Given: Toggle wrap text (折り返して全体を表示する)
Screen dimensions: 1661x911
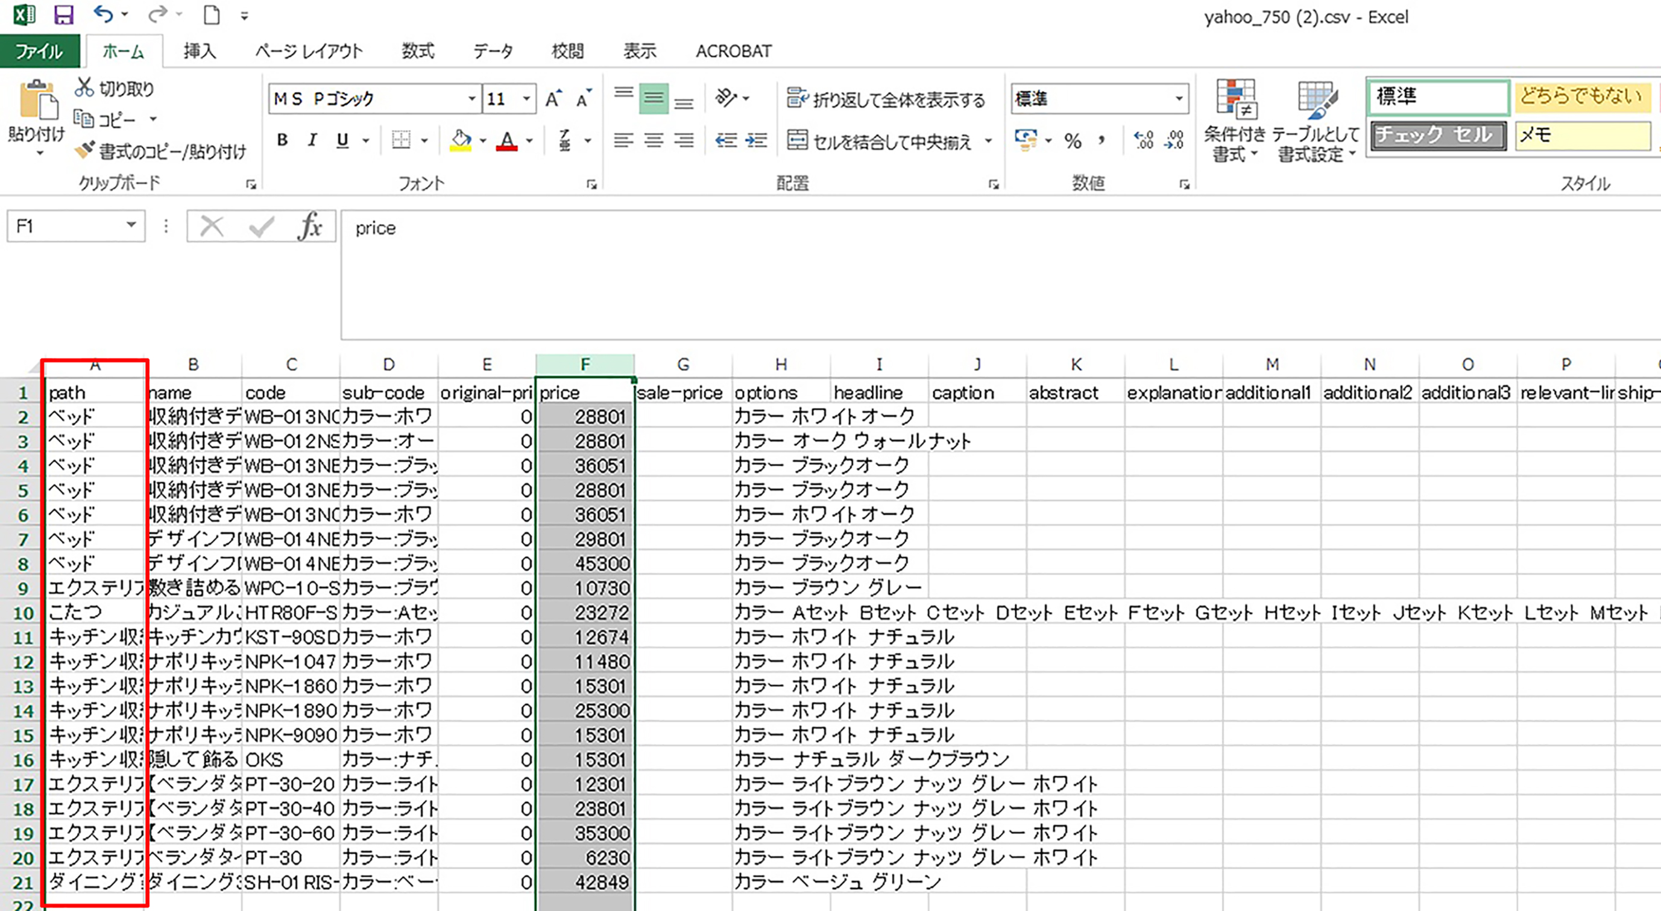Looking at the screenshot, I should (886, 99).
